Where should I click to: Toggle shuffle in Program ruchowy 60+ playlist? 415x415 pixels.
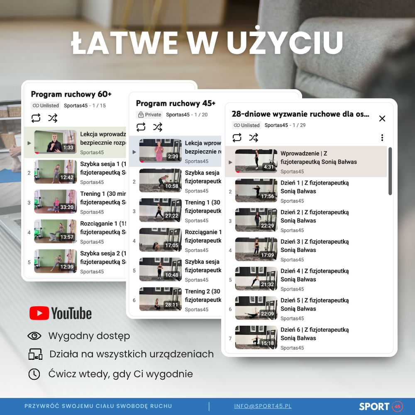(53, 118)
